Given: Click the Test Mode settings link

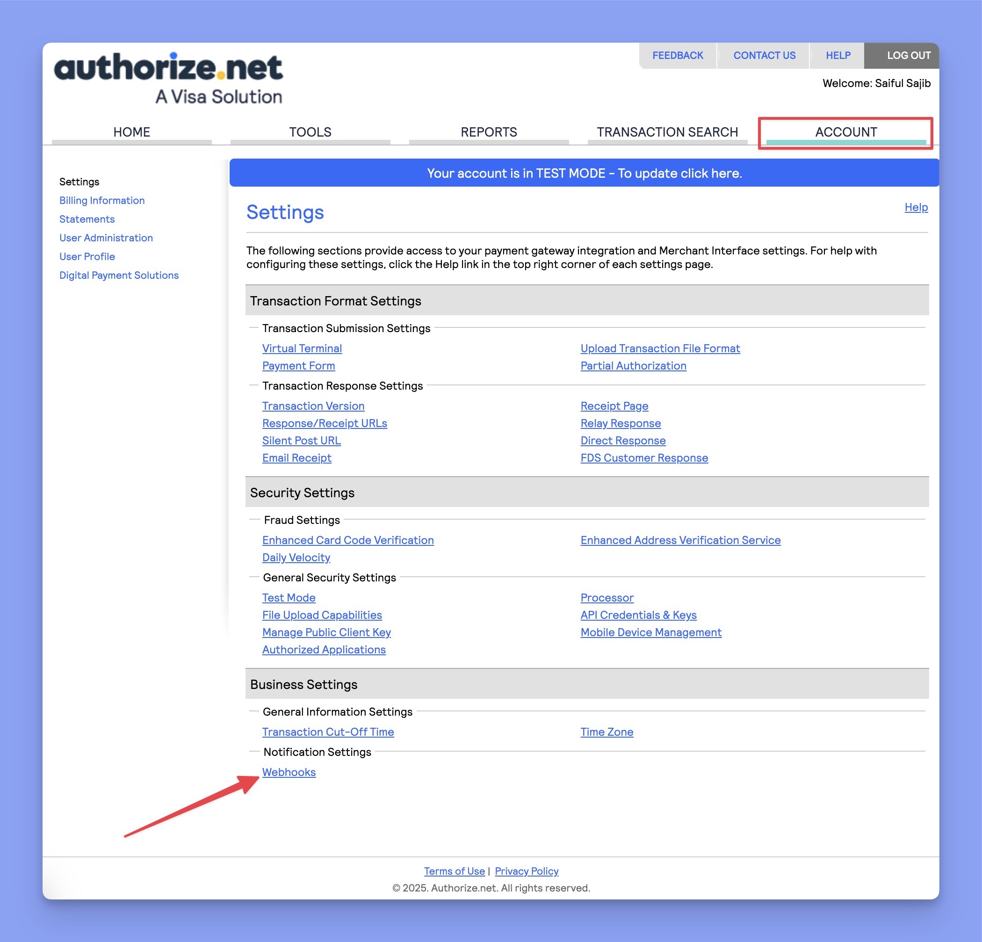Looking at the screenshot, I should [289, 597].
